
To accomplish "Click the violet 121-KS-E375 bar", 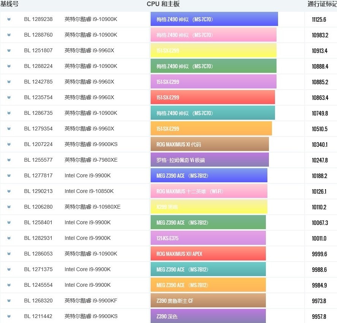I will point(208,238).
